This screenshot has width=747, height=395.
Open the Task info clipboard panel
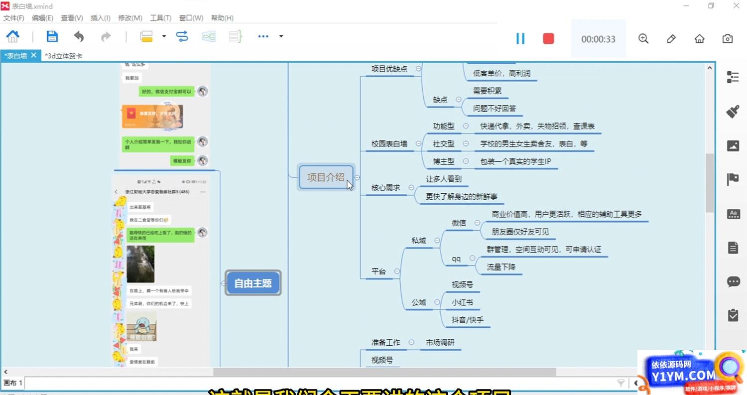click(733, 315)
